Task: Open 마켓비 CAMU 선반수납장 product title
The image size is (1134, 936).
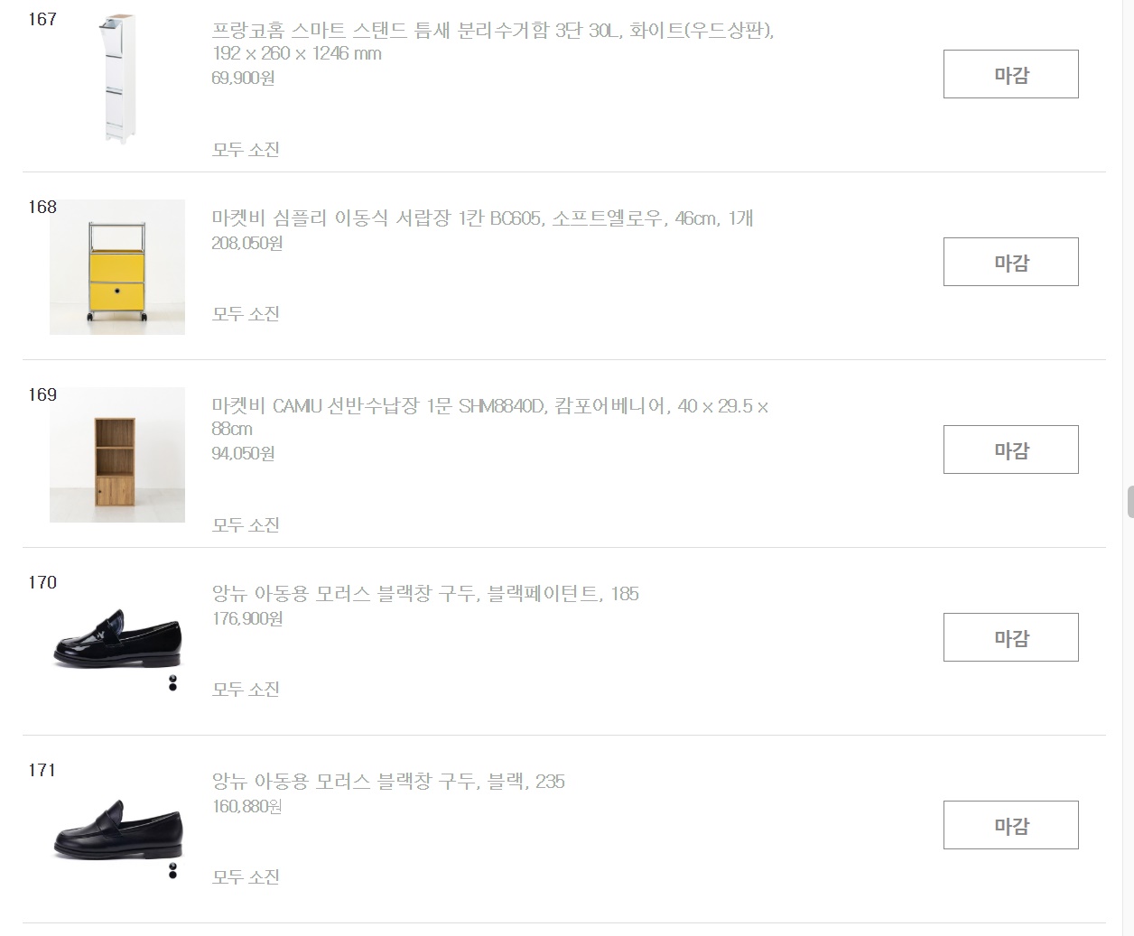Action: pyautogui.click(x=490, y=417)
